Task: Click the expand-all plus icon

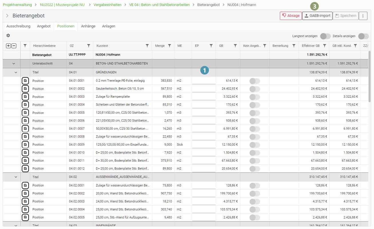Action: click(x=8, y=46)
